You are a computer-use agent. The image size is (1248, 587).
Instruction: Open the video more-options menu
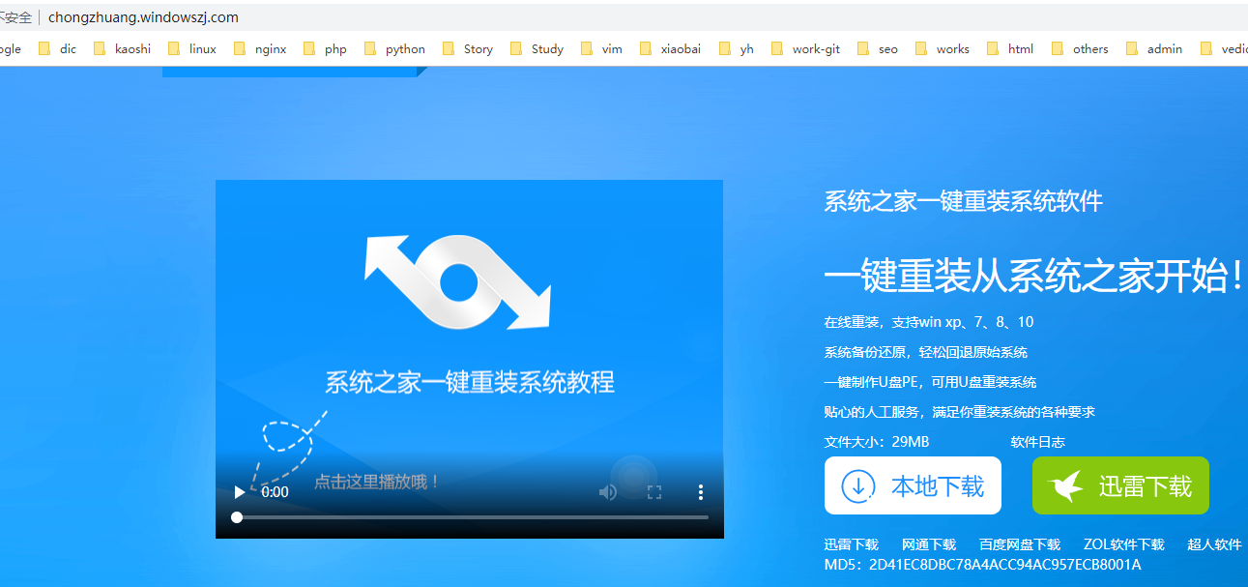click(701, 492)
